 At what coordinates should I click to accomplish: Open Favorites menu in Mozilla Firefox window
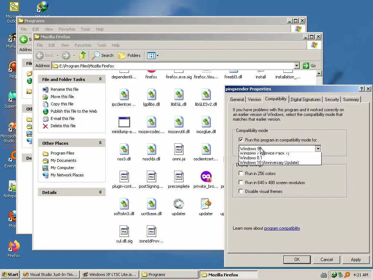click(x=83, y=45)
